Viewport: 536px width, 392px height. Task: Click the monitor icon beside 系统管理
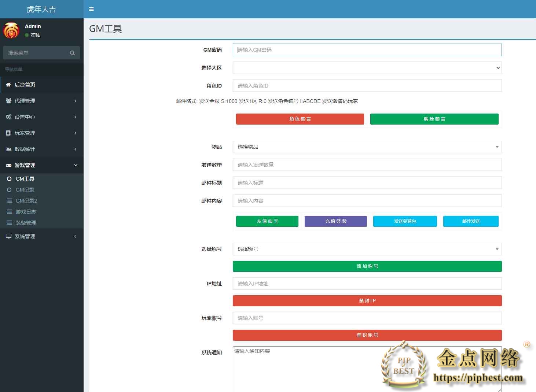coord(8,236)
